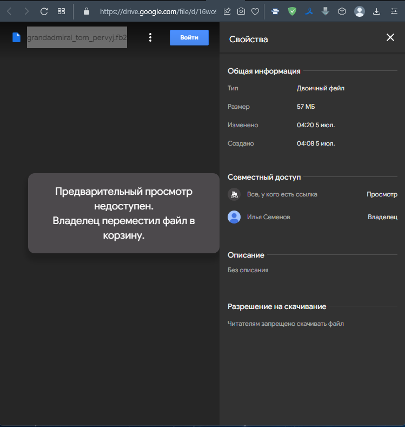The height and width of the screenshot is (427, 405).
Task: Click the gray download arrow extension icon
Action: point(325,11)
